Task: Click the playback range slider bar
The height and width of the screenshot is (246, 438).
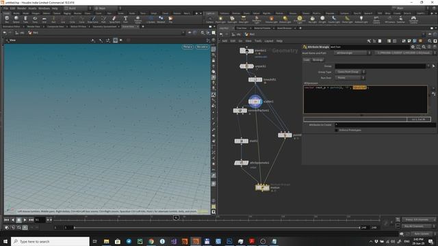Action: coord(216,228)
